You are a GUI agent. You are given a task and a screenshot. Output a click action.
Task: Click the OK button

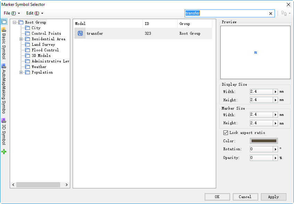click(x=217, y=197)
